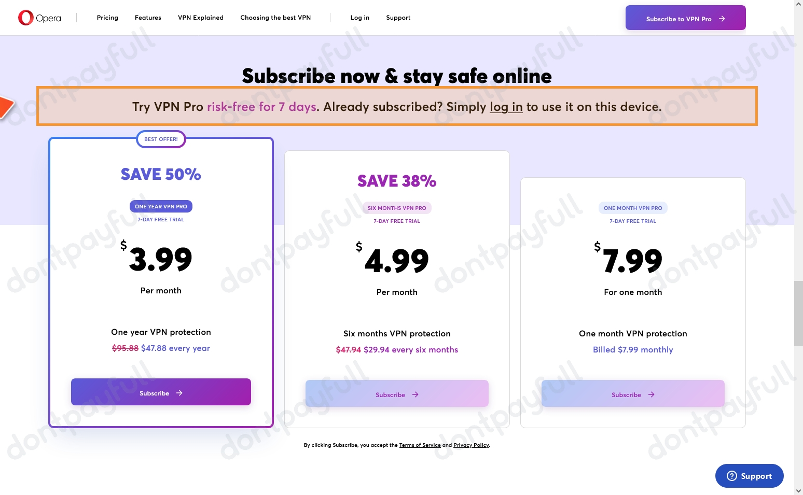Image resolution: width=803 pixels, height=495 pixels.
Task: Click the BEST OFFER! badge
Action: pos(161,139)
